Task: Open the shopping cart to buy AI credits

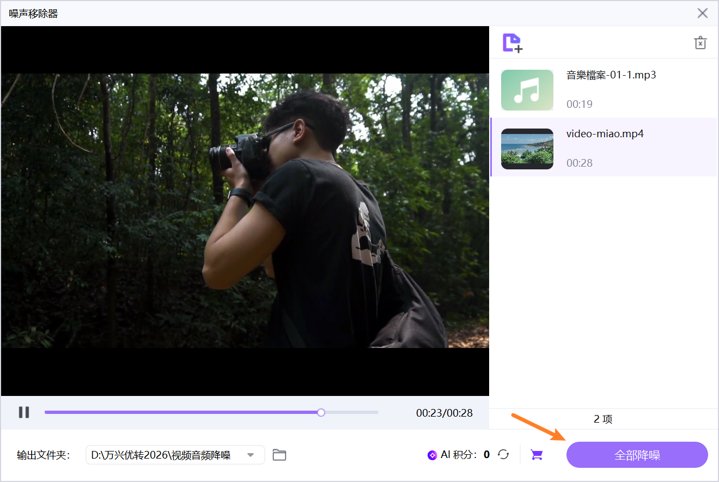Action: pos(536,455)
